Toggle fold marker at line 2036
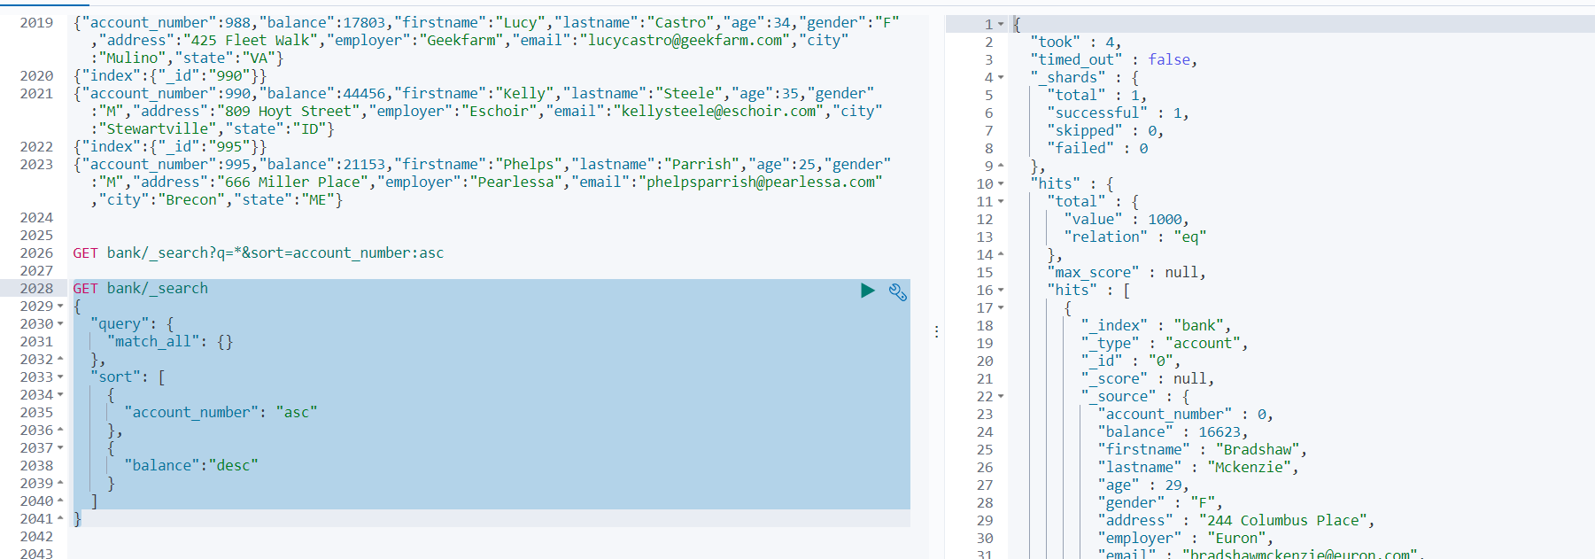 click(x=60, y=431)
